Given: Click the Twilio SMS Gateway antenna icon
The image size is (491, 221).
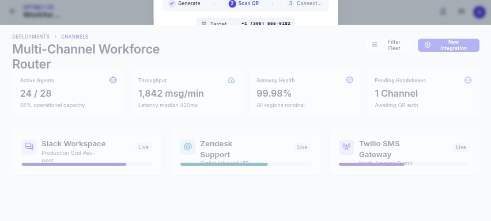Looking at the screenshot, I should pos(347,147).
